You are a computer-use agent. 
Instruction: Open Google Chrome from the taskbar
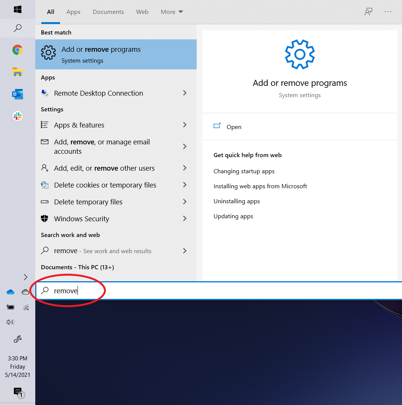[17, 50]
